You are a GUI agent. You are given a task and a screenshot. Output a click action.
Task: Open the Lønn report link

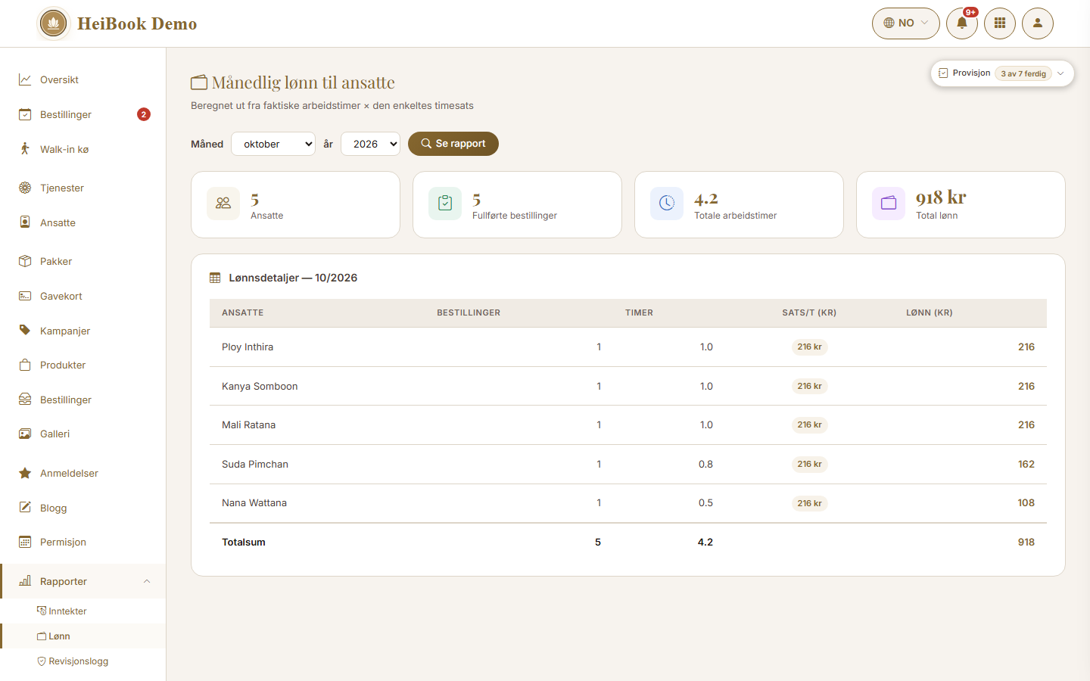click(x=83, y=636)
